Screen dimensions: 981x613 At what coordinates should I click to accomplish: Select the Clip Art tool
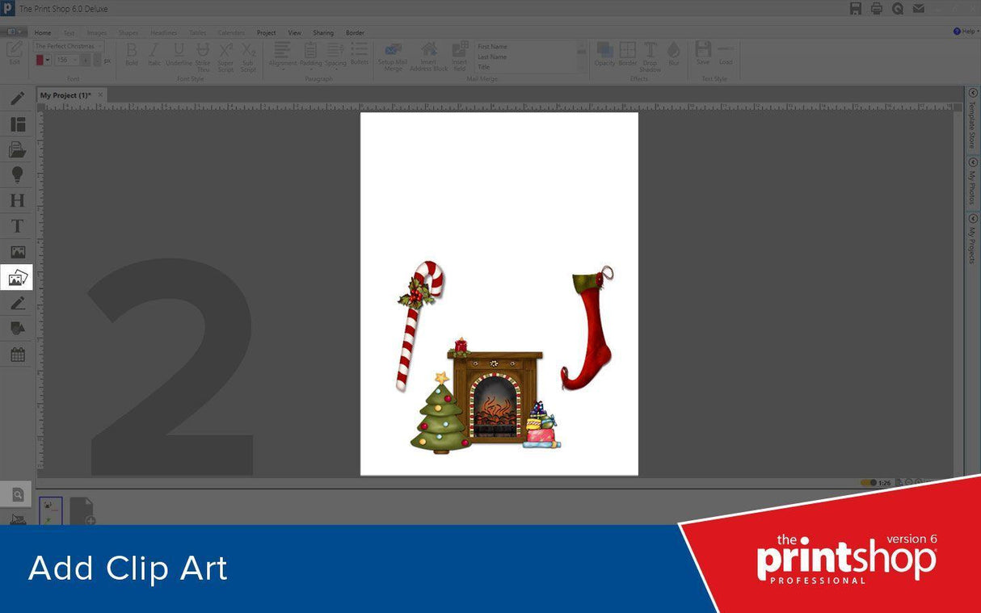pos(16,277)
